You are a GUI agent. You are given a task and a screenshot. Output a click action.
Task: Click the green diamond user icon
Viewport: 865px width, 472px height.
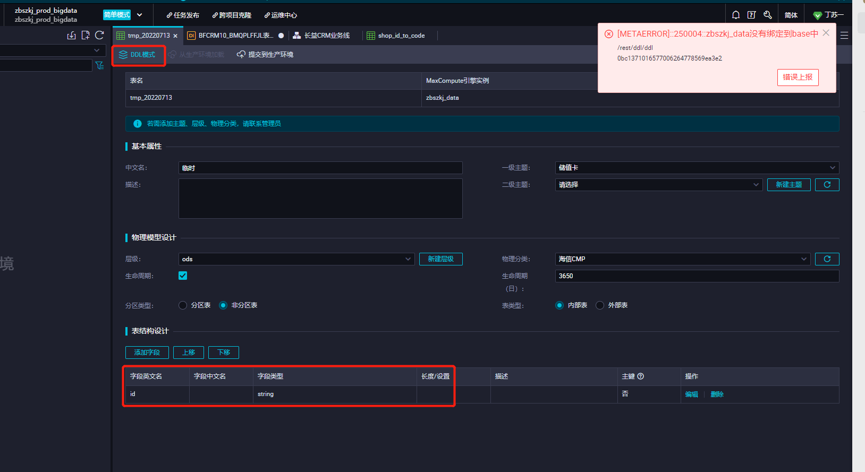[x=817, y=15]
